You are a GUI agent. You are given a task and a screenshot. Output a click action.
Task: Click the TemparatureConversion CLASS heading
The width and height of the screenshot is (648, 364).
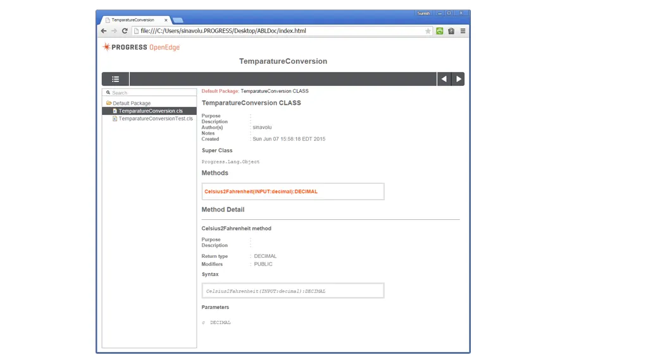tap(251, 103)
